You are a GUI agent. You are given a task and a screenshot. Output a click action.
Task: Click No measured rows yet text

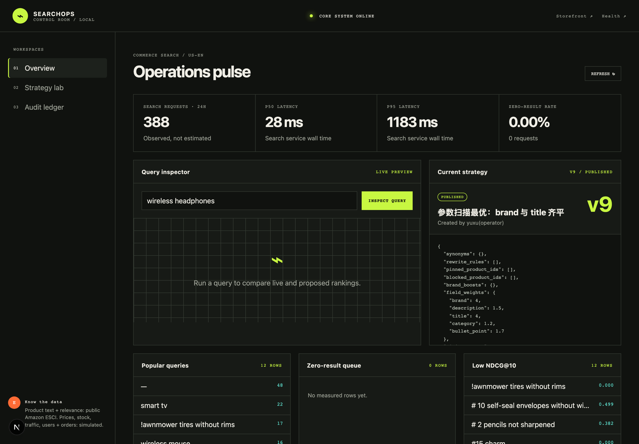pyautogui.click(x=337, y=395)
